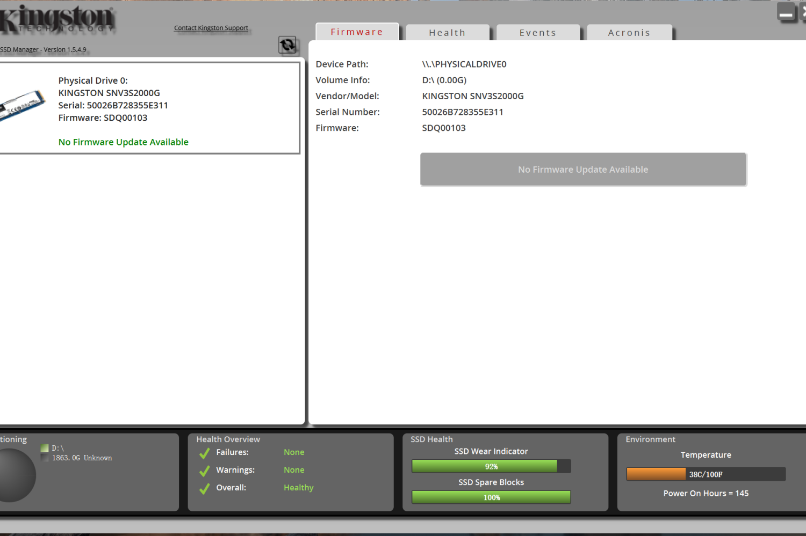The image size is (806, 536).
Task: Click the Serial Number value 50026B728355E311
Action: (x=463, y=112)
